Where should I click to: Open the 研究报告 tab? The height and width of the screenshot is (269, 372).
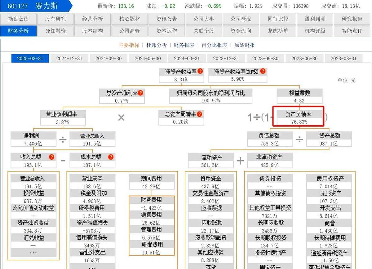[x=352, y=19]
